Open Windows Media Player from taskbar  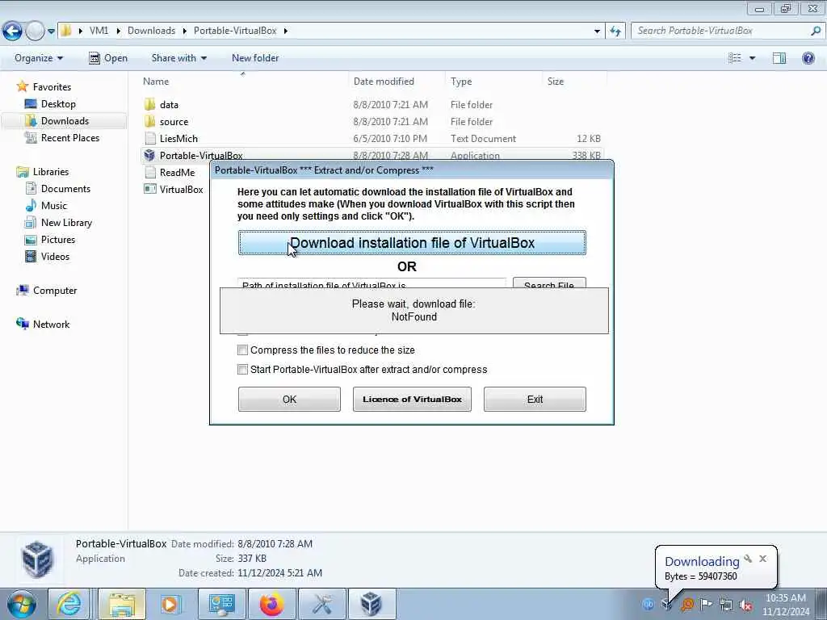170,604
